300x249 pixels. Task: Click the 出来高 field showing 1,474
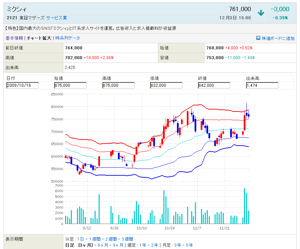[x=262, y=85]
